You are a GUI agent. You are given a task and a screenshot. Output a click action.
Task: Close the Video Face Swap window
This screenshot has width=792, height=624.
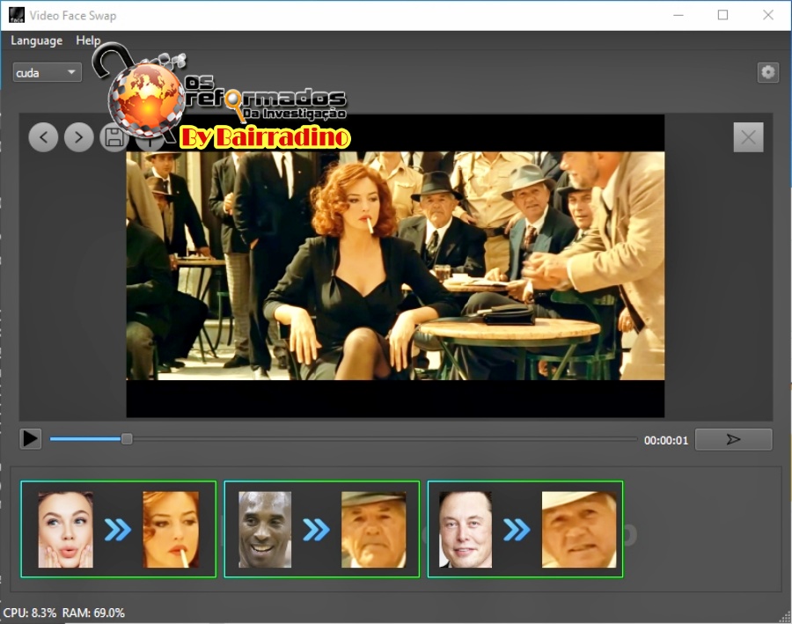(767, 15)
